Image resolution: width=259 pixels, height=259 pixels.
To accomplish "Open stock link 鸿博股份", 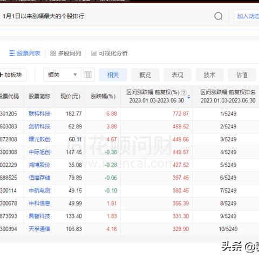I will tap(39, 165).
